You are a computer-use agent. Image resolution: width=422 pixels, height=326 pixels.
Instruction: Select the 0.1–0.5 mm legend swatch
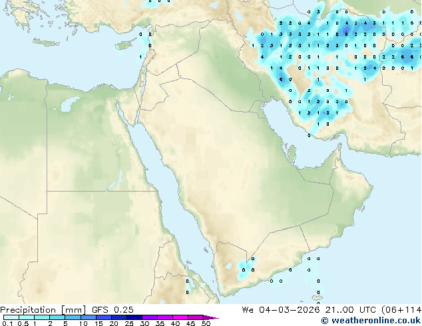pyautogui.click(x=11, y=317)
